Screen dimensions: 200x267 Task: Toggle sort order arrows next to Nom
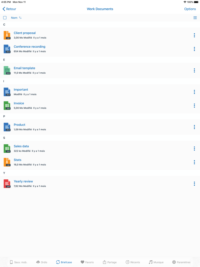click(x=20, y=18)
